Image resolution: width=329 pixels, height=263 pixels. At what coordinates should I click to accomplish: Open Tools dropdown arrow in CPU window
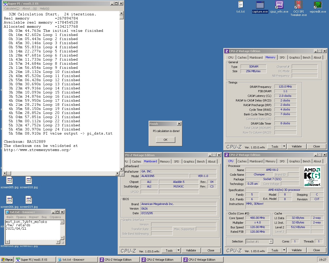point(284,250)
